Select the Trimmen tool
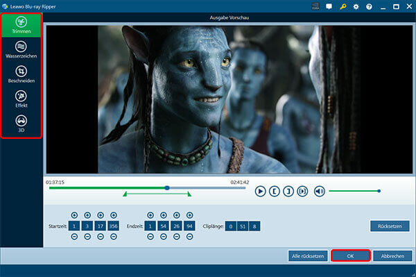The height and width of the screenshot is (277, 416). click(x=21, y=26)
